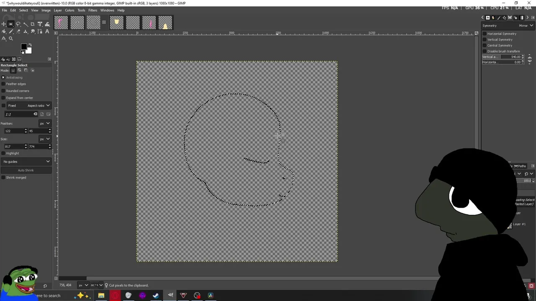Click the foreground color black swatch
The height and width of the screenshot is (301, 536).
pyautogui.click(x=23, y=46)
